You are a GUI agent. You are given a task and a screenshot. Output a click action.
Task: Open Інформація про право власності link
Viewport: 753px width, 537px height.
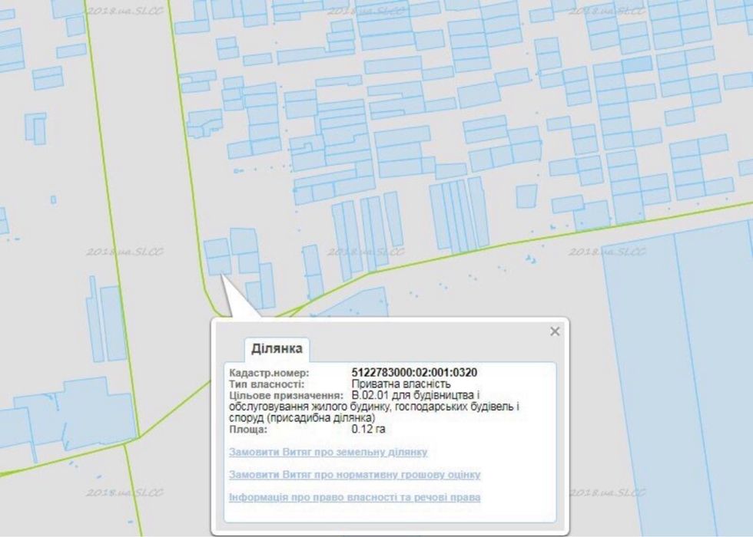coord(354,497)
